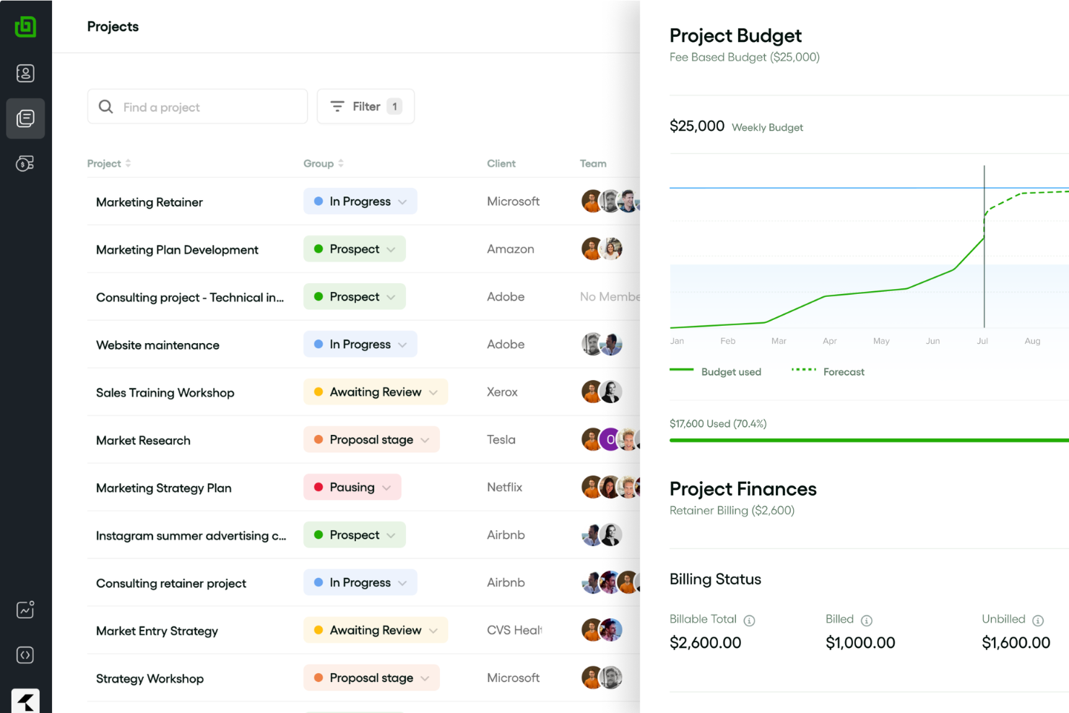Click the Netflix client cell
Screen dimensions: 1069x713
[504, 488]
